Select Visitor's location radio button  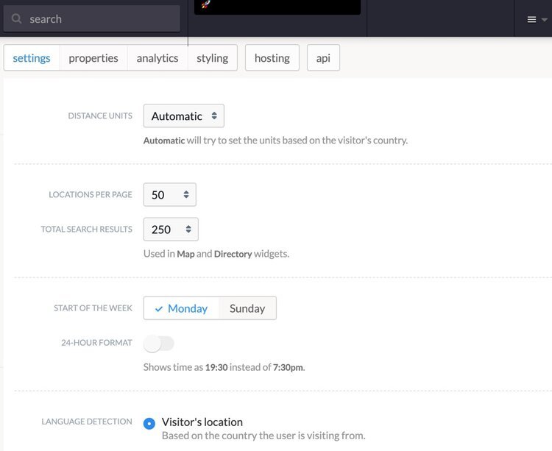(x=149, y=423)
